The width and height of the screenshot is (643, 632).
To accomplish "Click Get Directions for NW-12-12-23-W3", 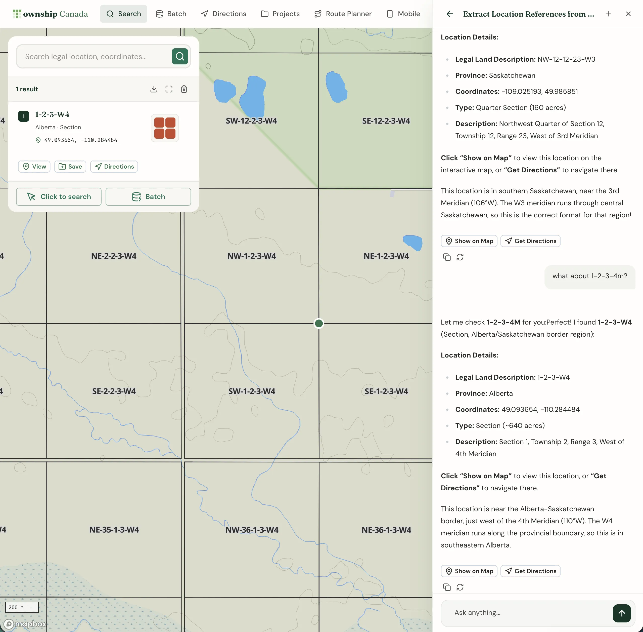I will tap(530, 241).
